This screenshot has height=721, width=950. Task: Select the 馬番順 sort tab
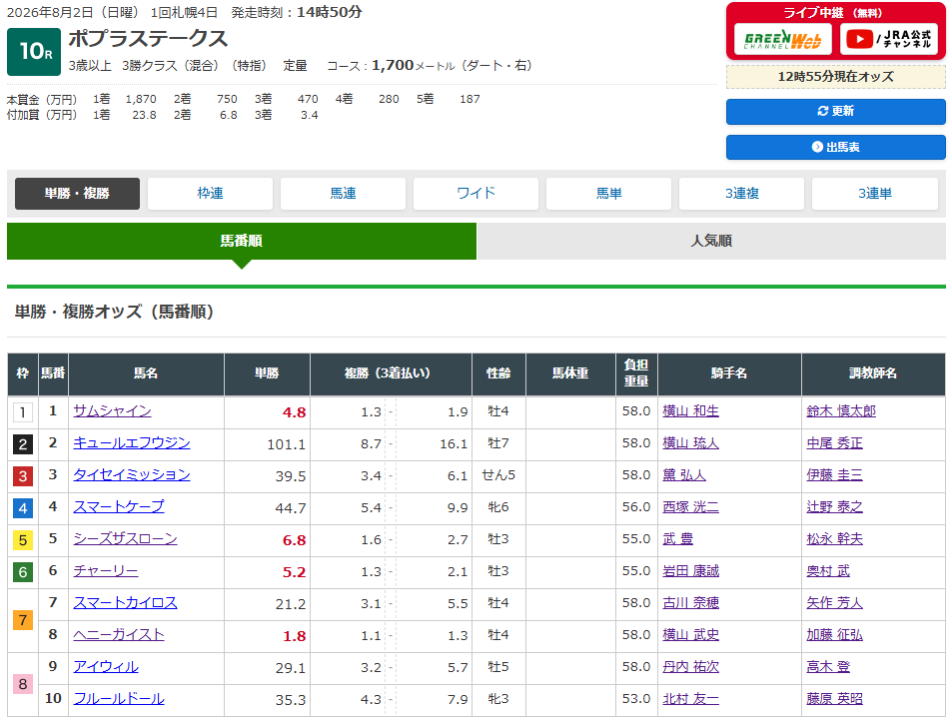click(242, 241)
